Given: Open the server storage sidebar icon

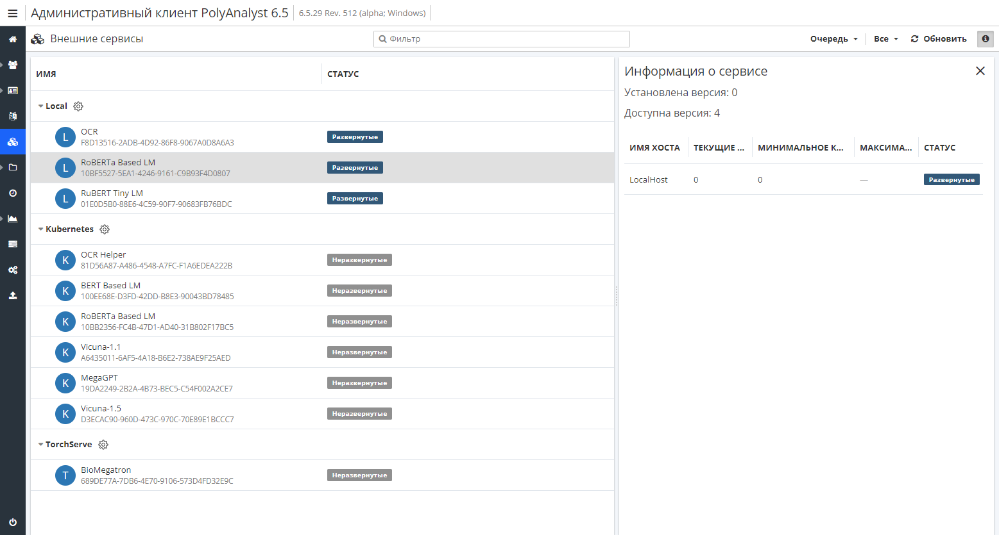Looking at the screenshot, I should click(13, 244).
